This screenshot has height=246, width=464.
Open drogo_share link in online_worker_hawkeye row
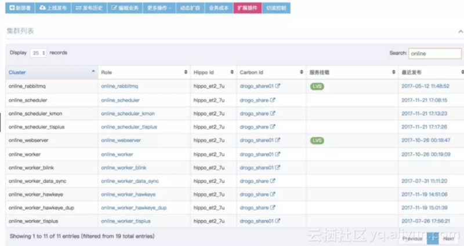(x=254, y=194)
